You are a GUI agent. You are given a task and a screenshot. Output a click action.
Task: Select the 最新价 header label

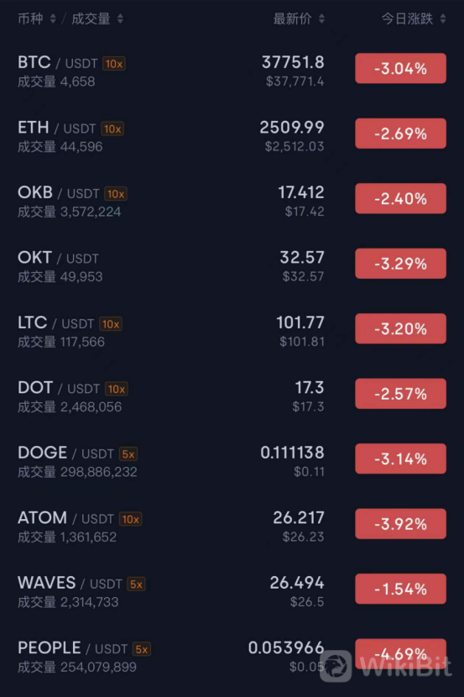coord(292,18)
